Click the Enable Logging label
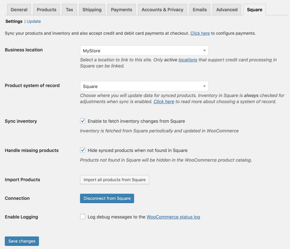Screen dimensions: 290x249 pyautogui.click(x=22, y=217)
